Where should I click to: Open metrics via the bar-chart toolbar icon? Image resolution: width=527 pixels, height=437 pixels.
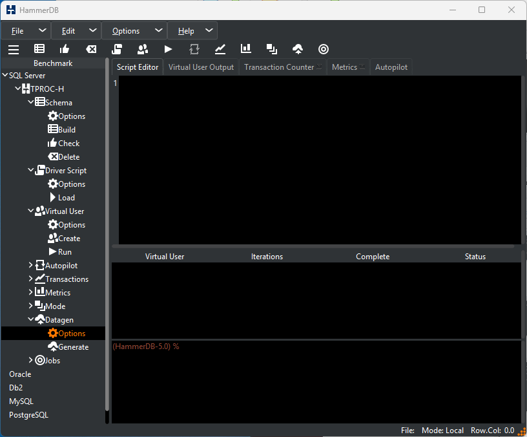coord(245,48)
